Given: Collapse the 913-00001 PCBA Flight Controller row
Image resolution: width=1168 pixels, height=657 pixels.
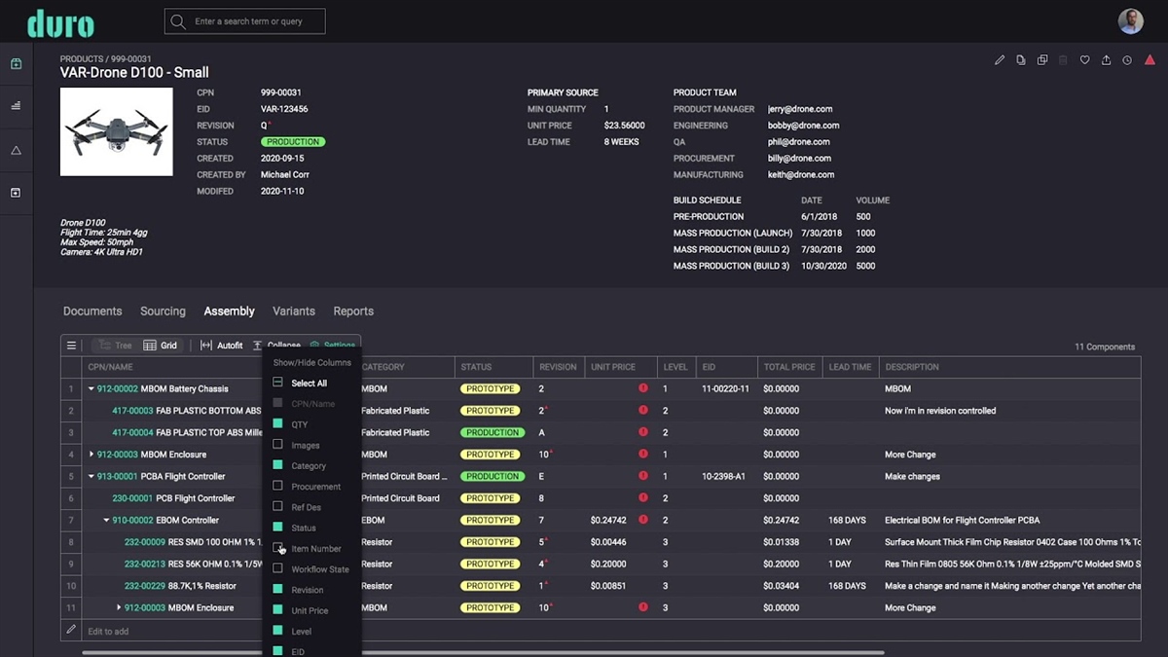Looking at the screenshot, I should 91,477.
